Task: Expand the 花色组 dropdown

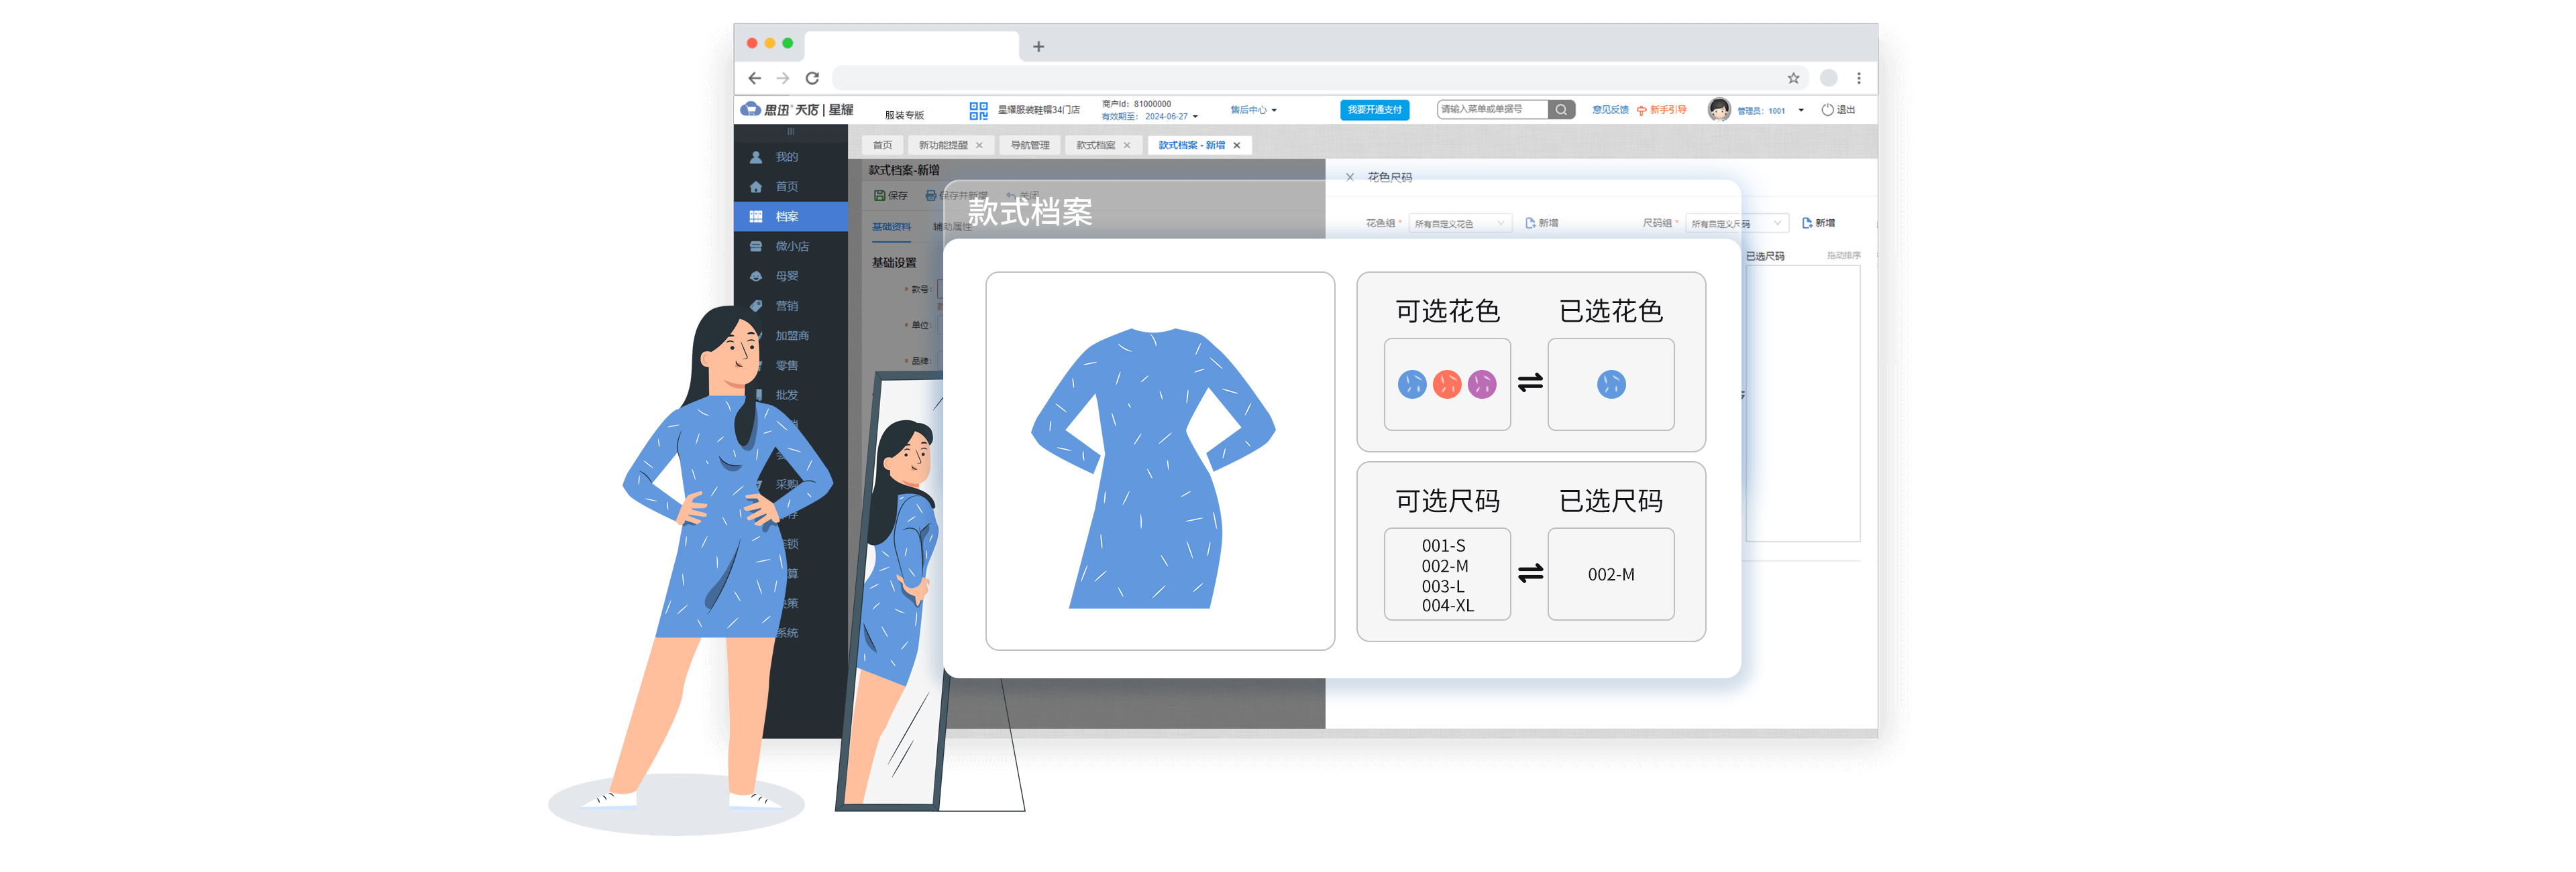Action: click(x=1459, y=224)
